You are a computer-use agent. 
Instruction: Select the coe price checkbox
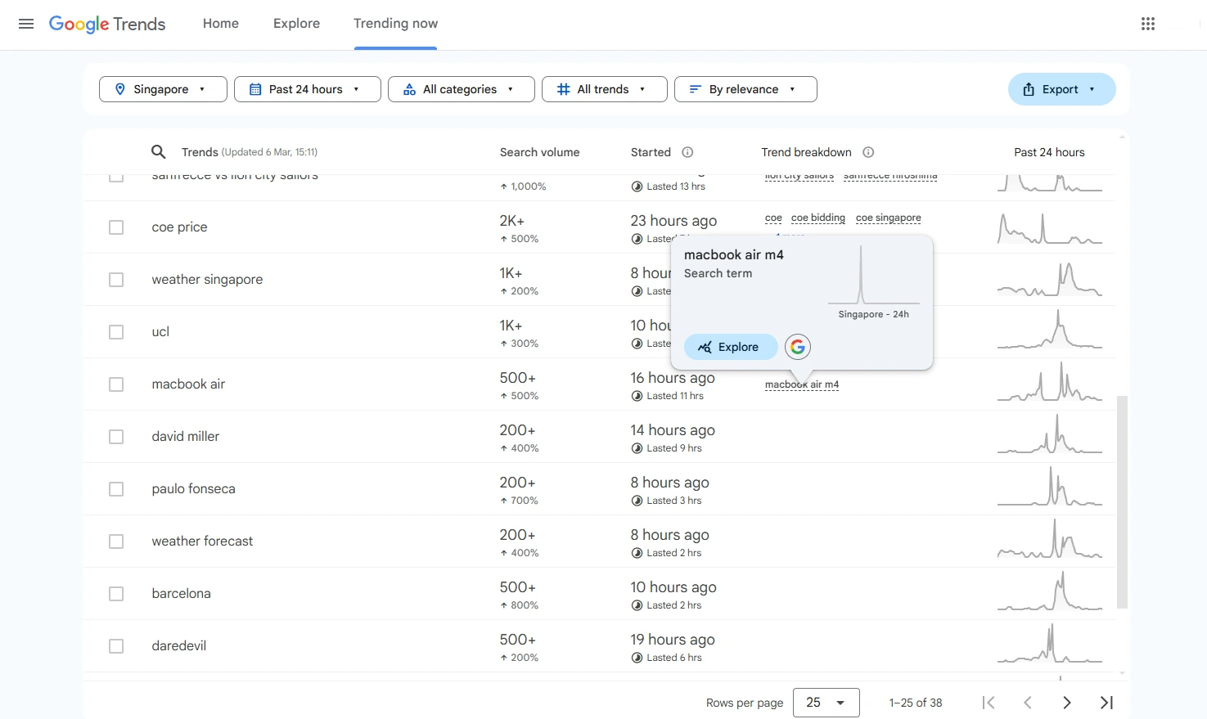[x=116, y=227]
